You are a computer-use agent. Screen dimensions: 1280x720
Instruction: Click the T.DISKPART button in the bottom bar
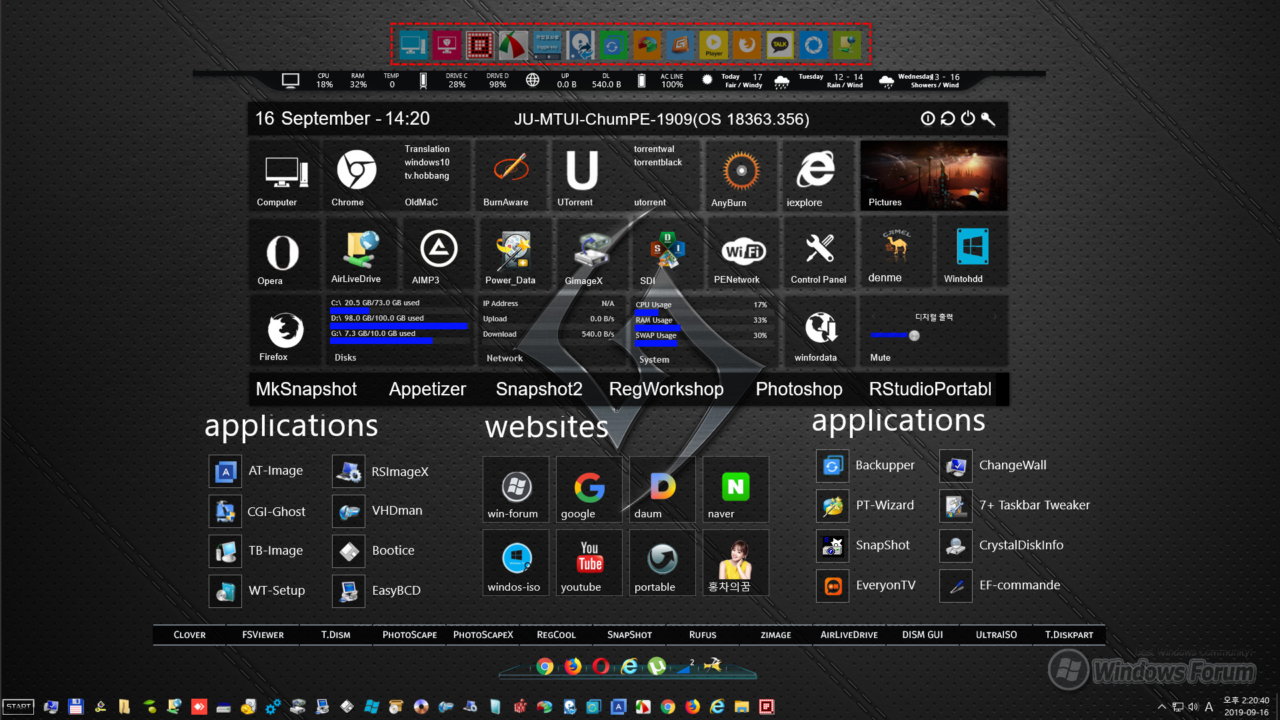pyautogui.click(x=1069, y=635)
